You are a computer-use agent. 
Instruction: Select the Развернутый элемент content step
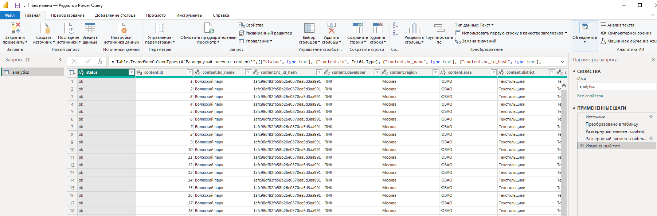coord(615,131)
